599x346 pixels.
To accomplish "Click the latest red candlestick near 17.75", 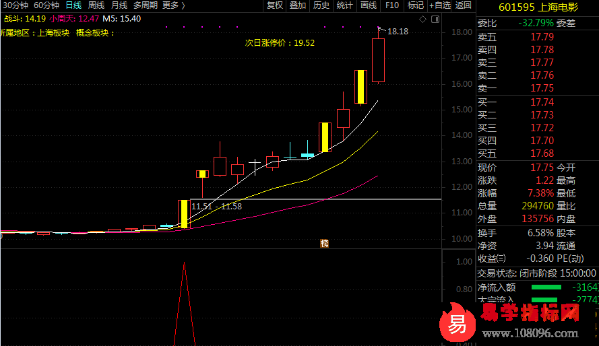I will point(378,61).
